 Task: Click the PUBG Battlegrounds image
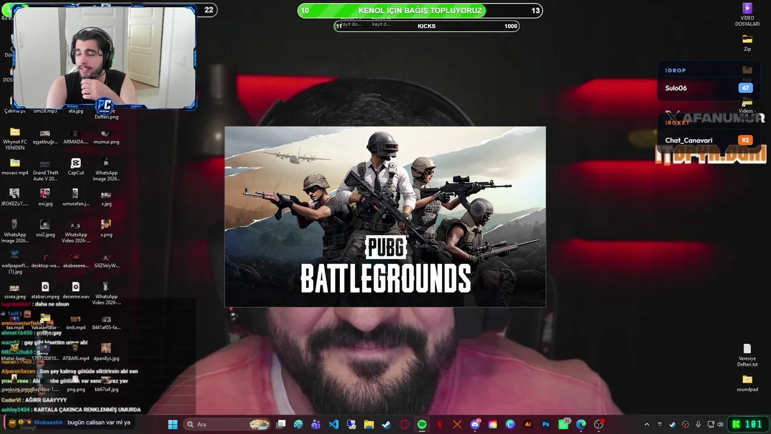click(x=385, y=216)
